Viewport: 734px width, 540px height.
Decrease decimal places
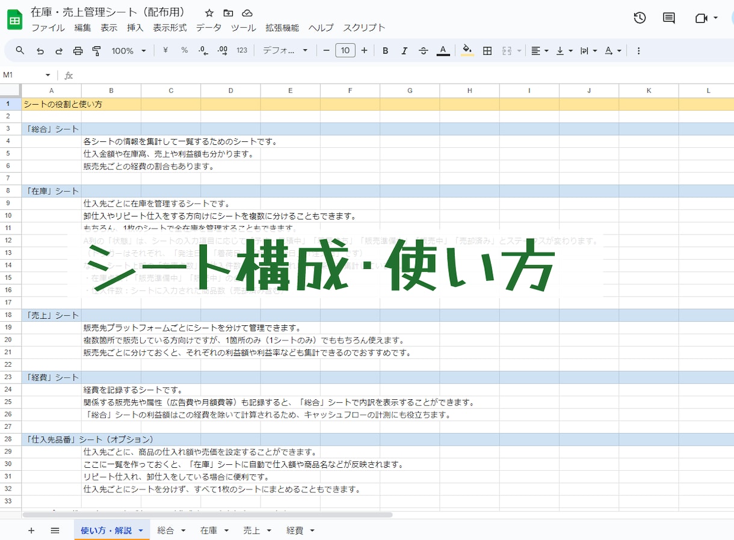pos(203,51)
